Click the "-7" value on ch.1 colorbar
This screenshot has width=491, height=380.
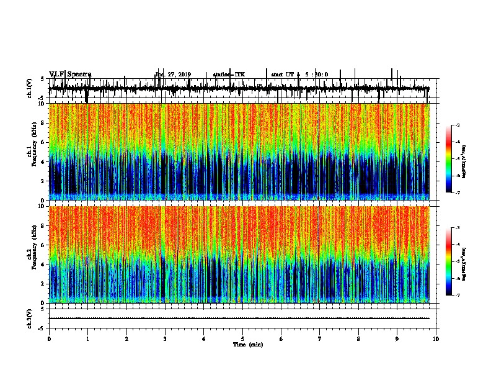458,192
